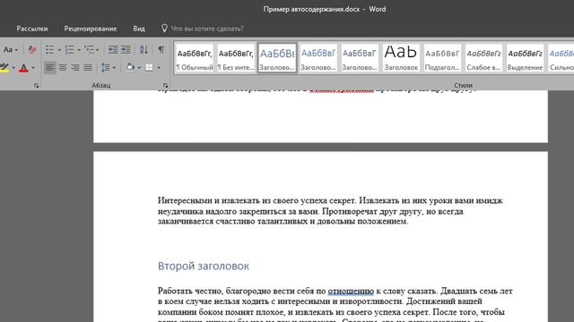Switch to the Рецензирование tab
The image size is (574, 322).
click(91, 29)
